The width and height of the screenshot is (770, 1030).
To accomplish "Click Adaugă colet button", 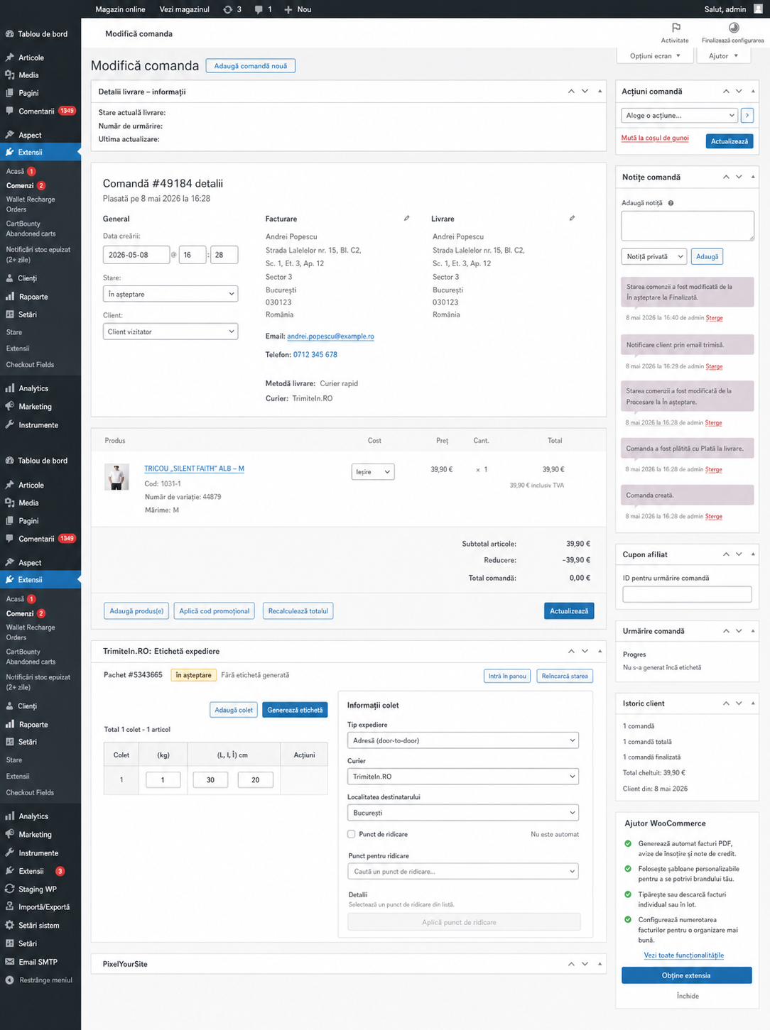I will (234, 710).
